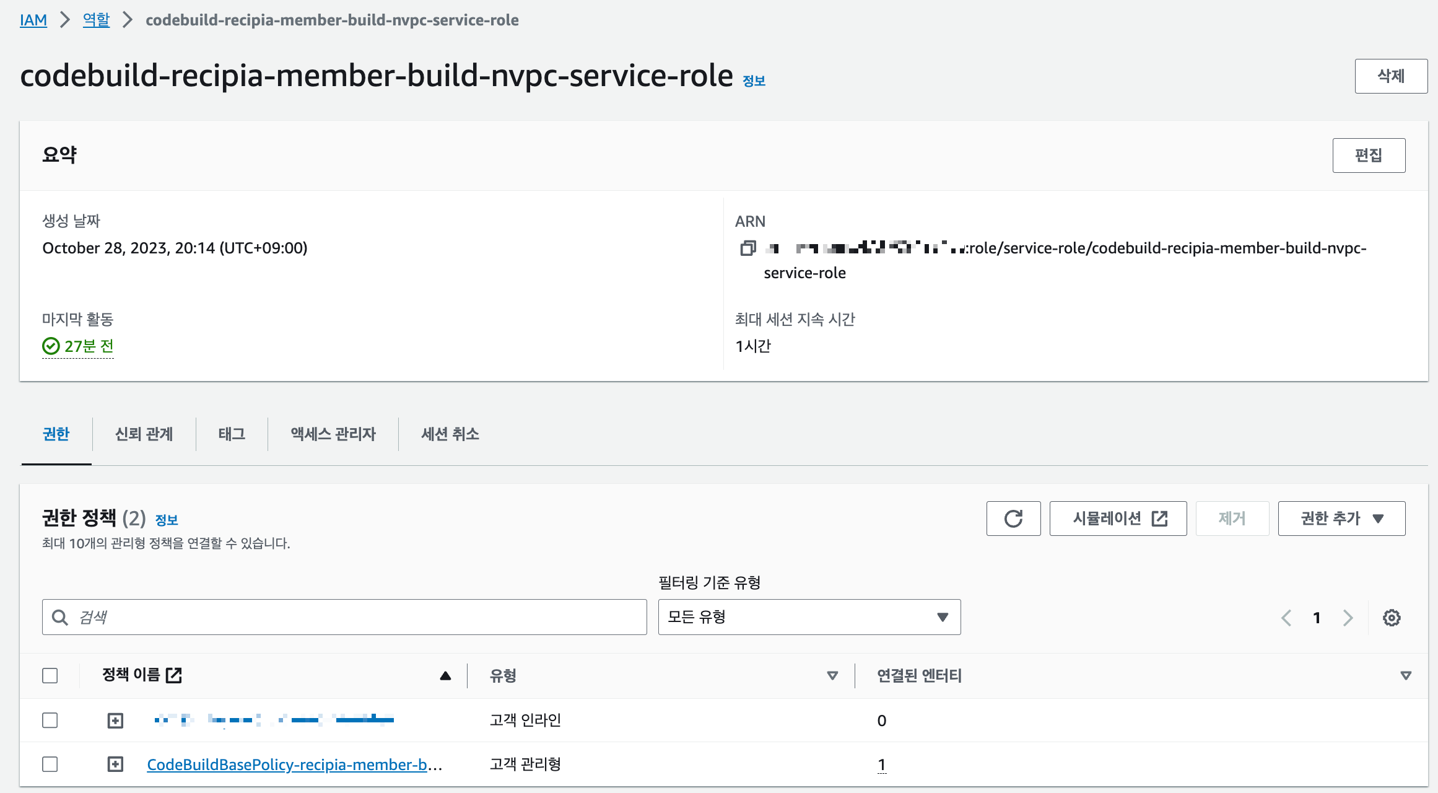This screenshot has height=793, width=1438.
Task: Expand the CodeBuildBasePolicy policy details
Action: point(115,764)
